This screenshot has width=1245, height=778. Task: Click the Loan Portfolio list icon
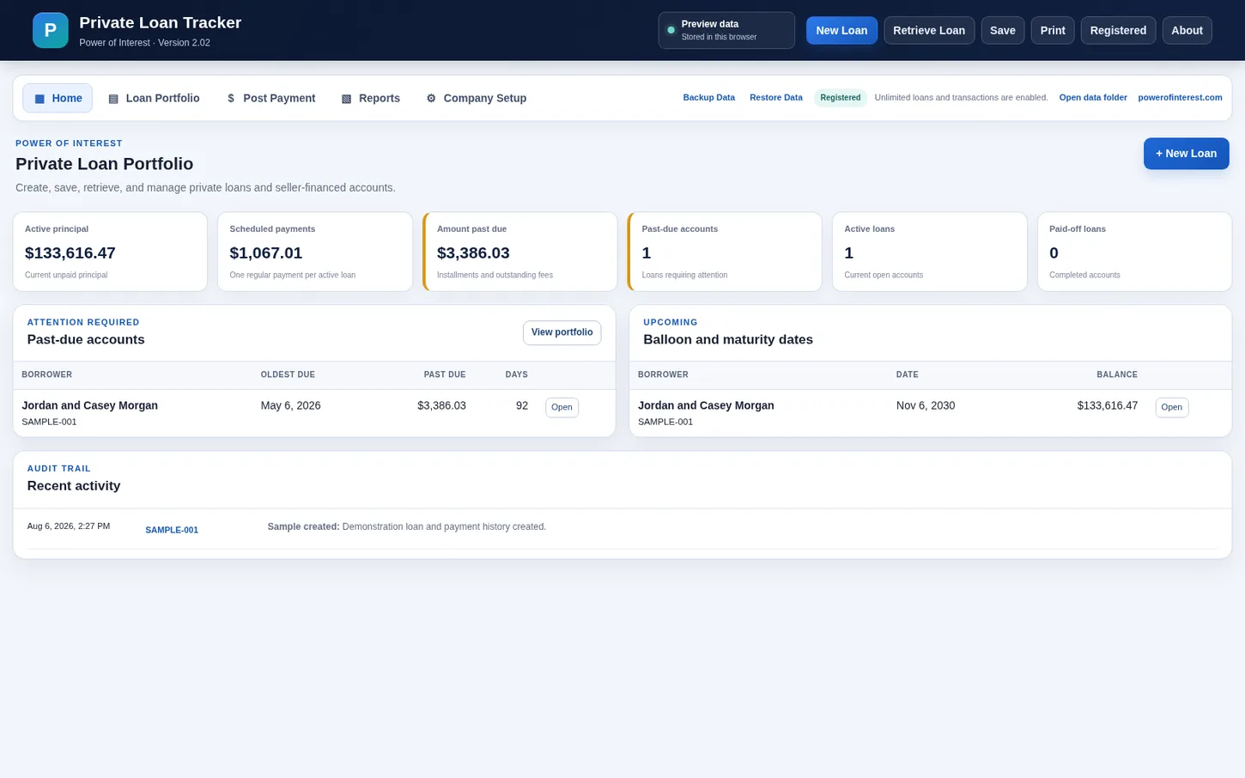pos(113,99)
